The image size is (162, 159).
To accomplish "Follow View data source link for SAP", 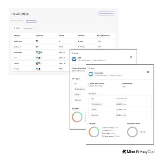I will (99, 61).
